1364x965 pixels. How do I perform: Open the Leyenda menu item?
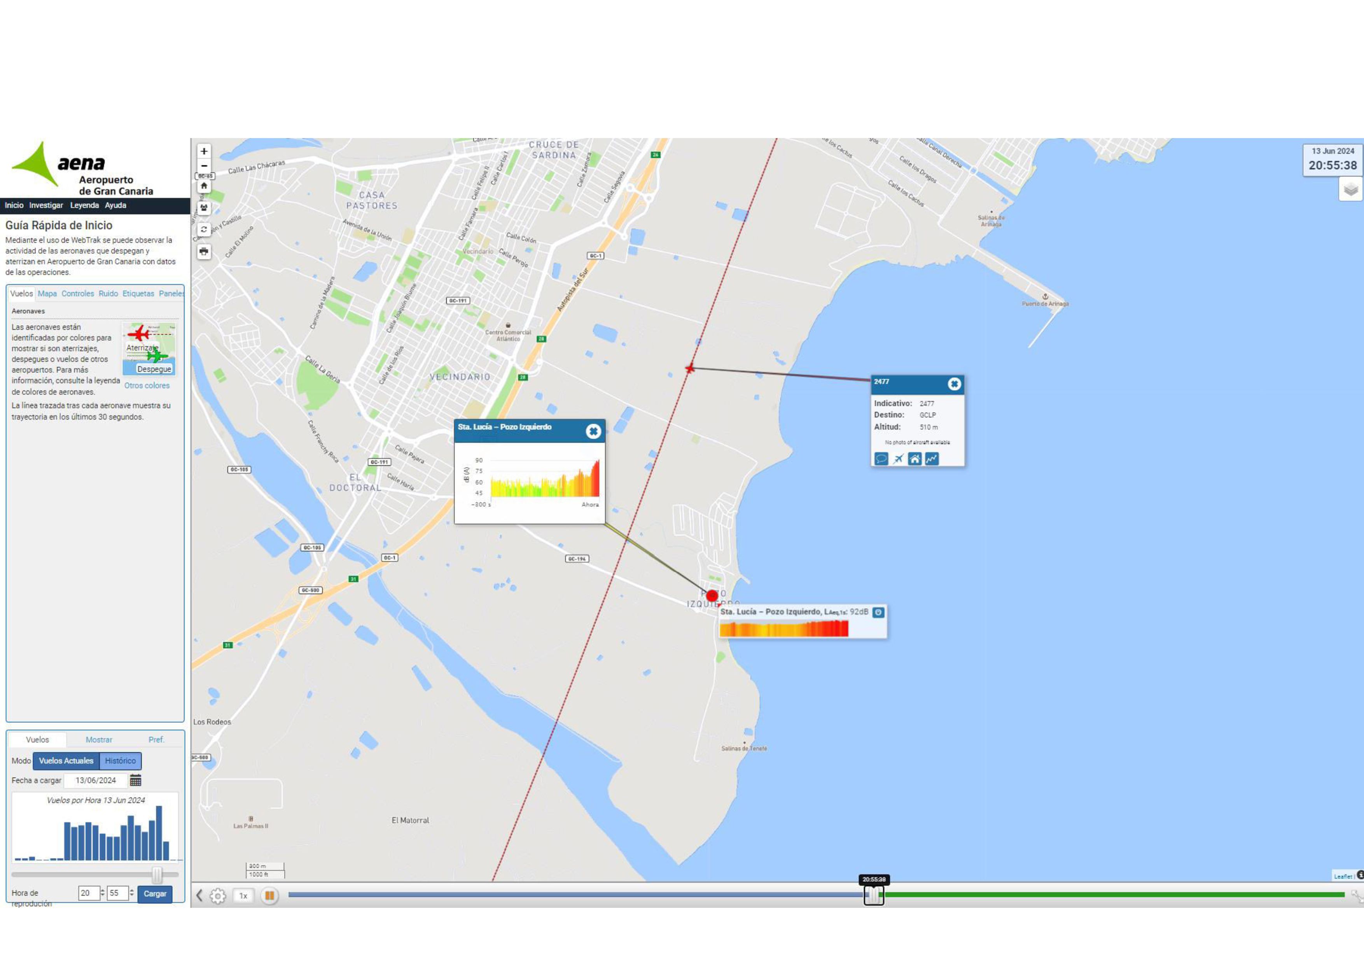[x=84, y=206]
